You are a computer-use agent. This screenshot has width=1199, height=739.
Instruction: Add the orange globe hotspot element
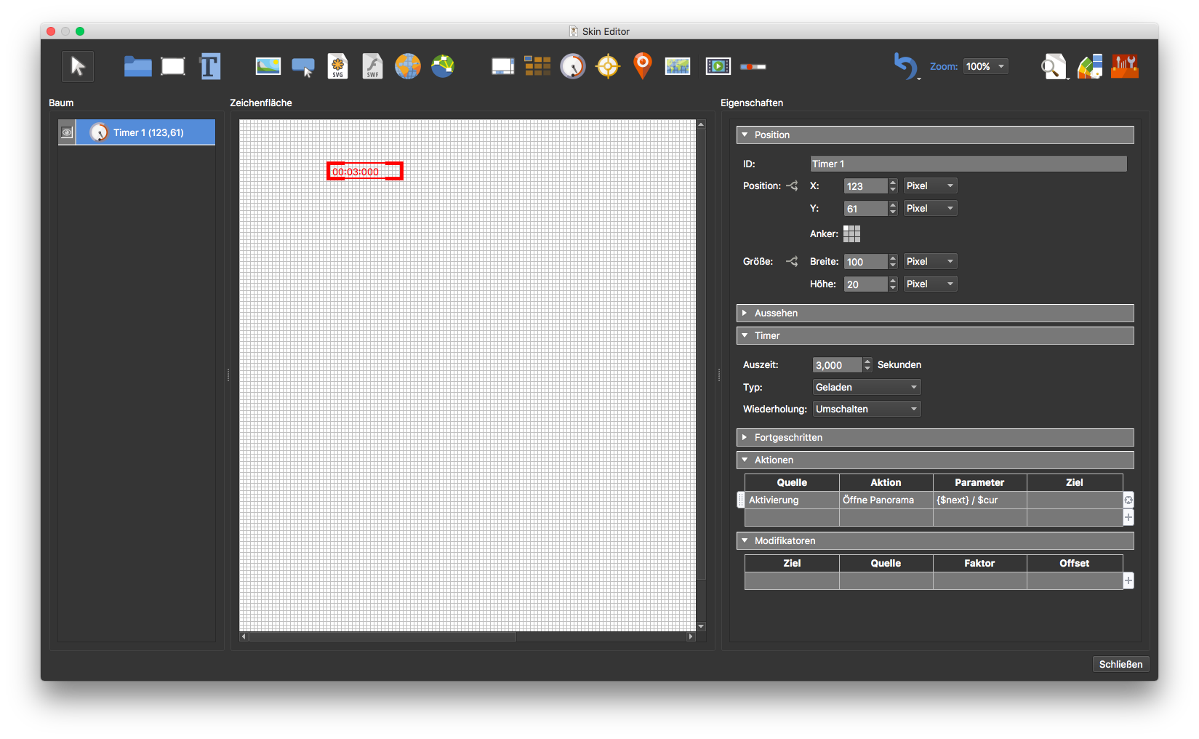pos(408,66)
